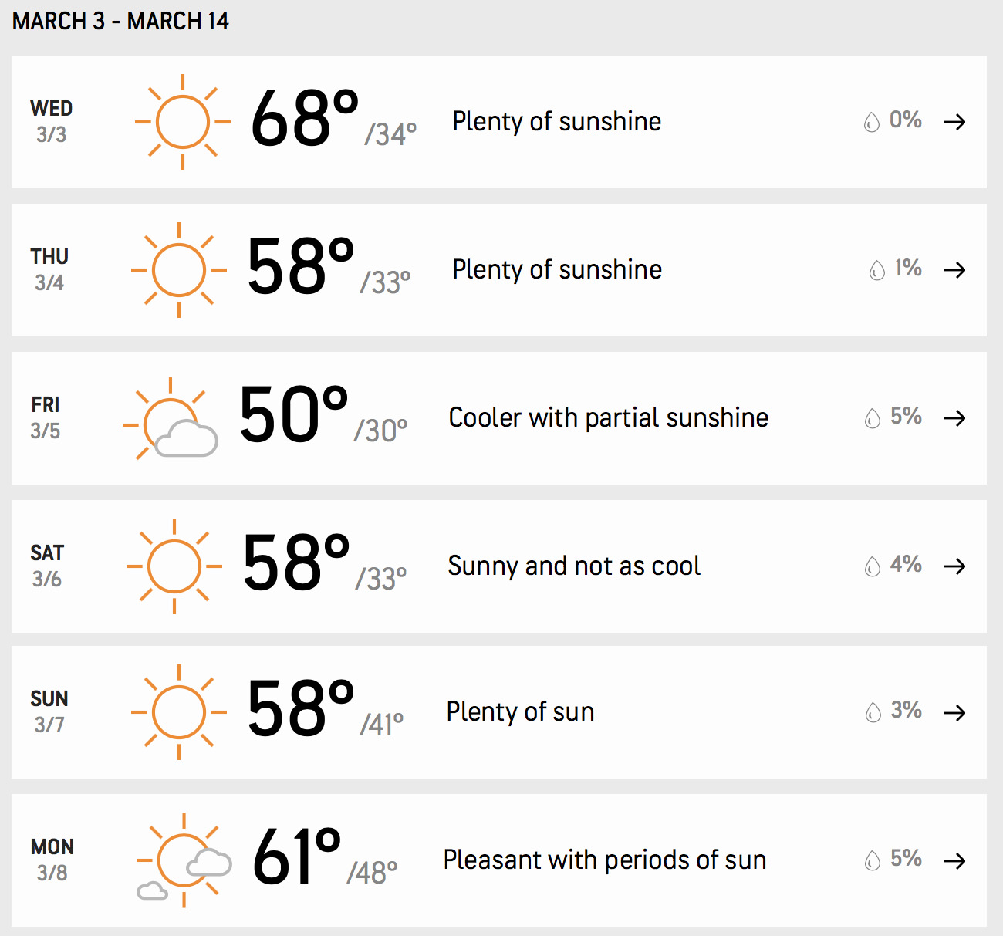Expand Wednesday's forecast using the right arrow
The image size is (1003, 936).
pos(955,122)
